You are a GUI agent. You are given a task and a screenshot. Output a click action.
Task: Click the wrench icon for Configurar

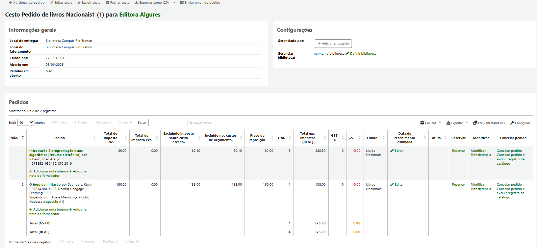pos(512,123)
